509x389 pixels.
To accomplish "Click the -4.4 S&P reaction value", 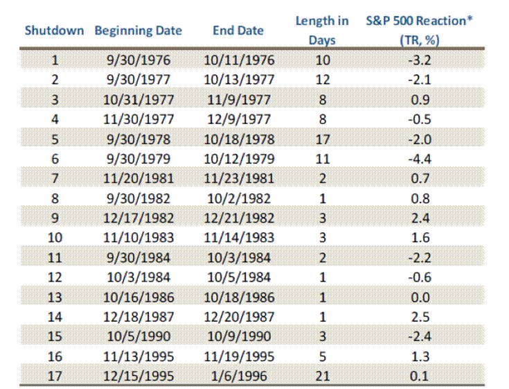I will click(420, 159).
